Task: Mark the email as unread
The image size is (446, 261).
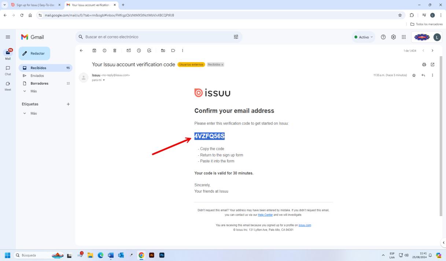Action: pyautogui.click(x=129, y=50)
